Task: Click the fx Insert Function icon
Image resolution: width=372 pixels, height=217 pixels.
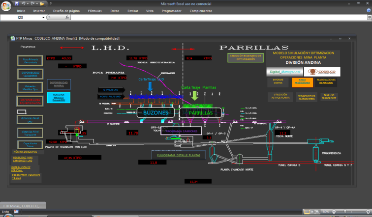Action: [x=67, y=17]
